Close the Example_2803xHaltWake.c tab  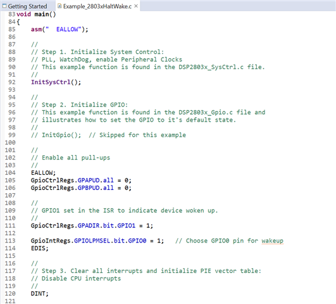[x=136, y=6]
